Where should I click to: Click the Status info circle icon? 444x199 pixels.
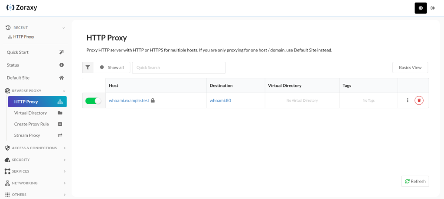pos(61,65)
